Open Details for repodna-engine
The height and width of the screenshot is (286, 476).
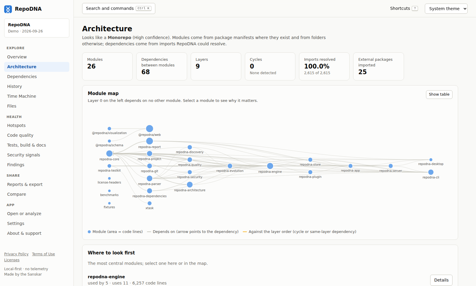441,280
